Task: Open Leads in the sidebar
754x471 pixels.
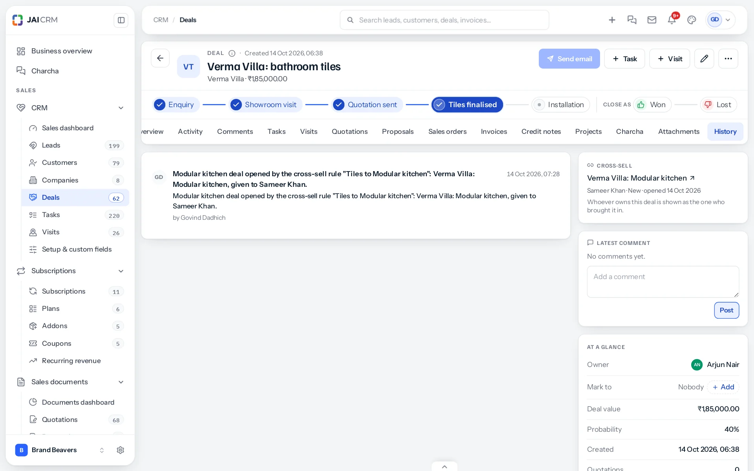Action: coord(75,146)
